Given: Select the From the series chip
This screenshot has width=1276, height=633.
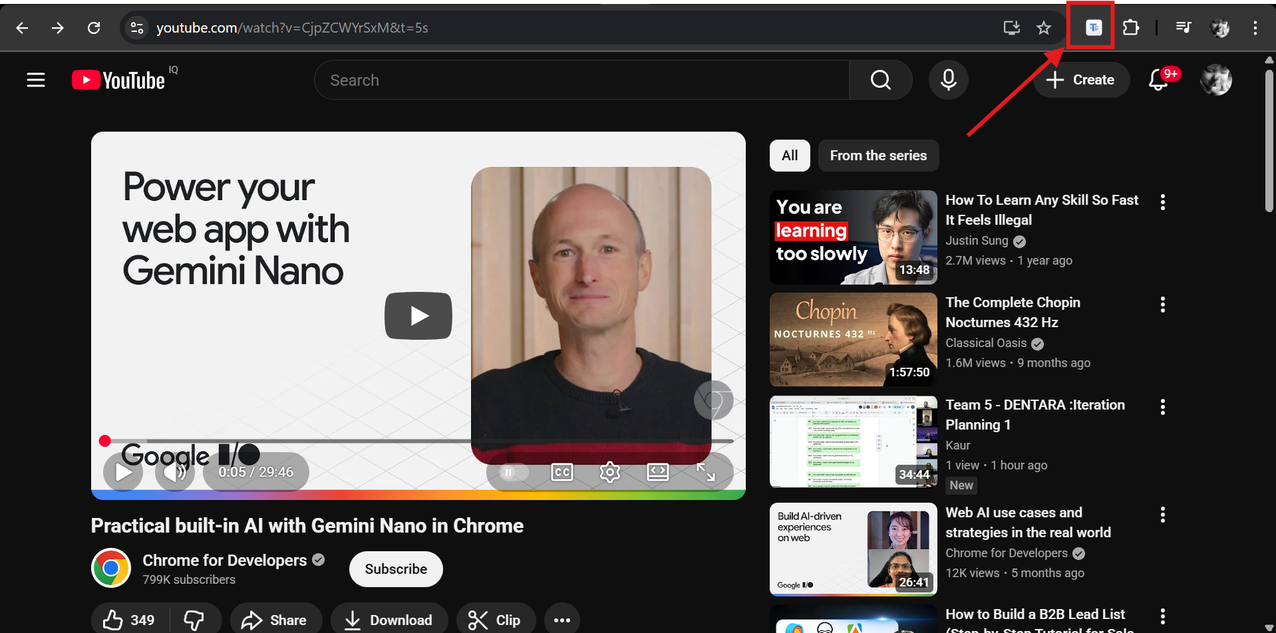Looking at the screenshot, I should [x=878, y=156].
